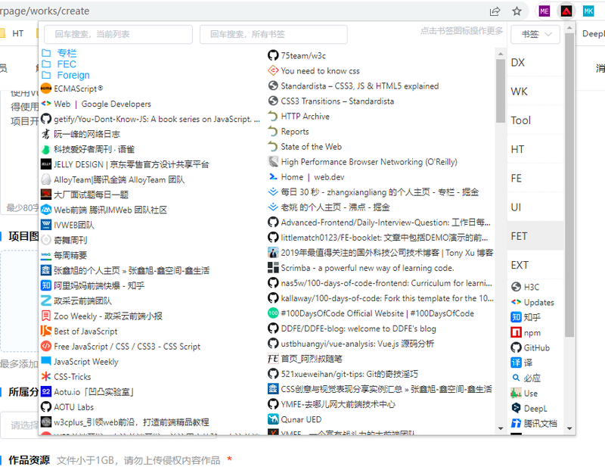Viewport: 605px width, 470px height.
Task: Click the IVWEB团队 bookmark icon
Action: tap(46, 225)
